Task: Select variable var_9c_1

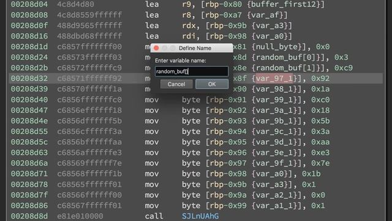Action: (x=274, y=131)
